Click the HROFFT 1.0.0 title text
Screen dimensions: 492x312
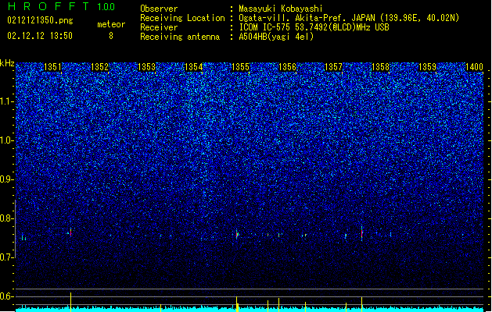tap(62, 6)
